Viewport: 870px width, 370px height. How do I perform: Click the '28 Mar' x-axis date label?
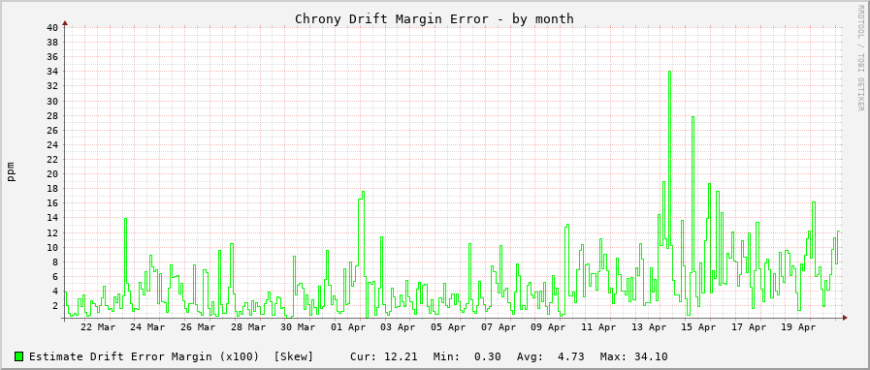coord(248,327)
